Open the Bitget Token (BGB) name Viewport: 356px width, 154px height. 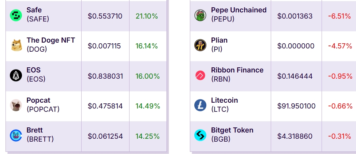click(232, 135)
